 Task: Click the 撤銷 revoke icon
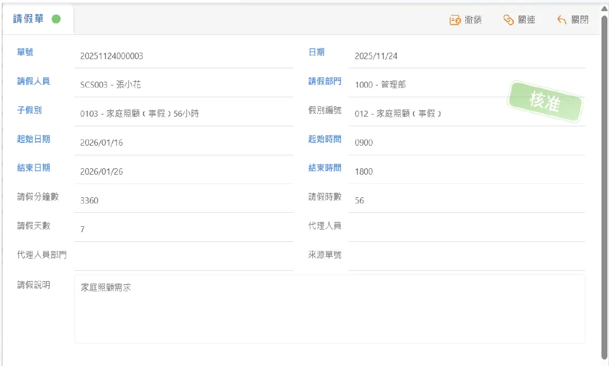455,20
